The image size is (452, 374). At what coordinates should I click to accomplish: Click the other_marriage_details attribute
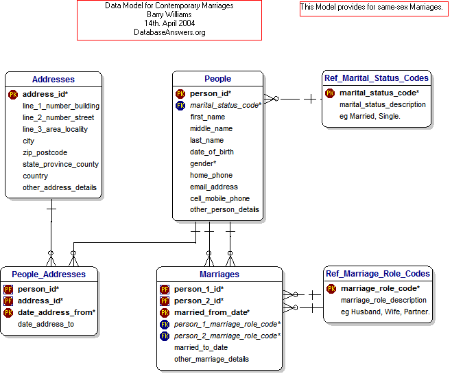coord(211,360)
